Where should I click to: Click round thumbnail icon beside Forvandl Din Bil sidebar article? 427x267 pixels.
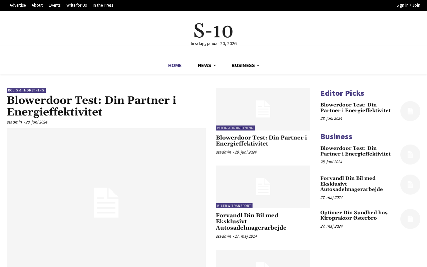(x=410, y=185)
